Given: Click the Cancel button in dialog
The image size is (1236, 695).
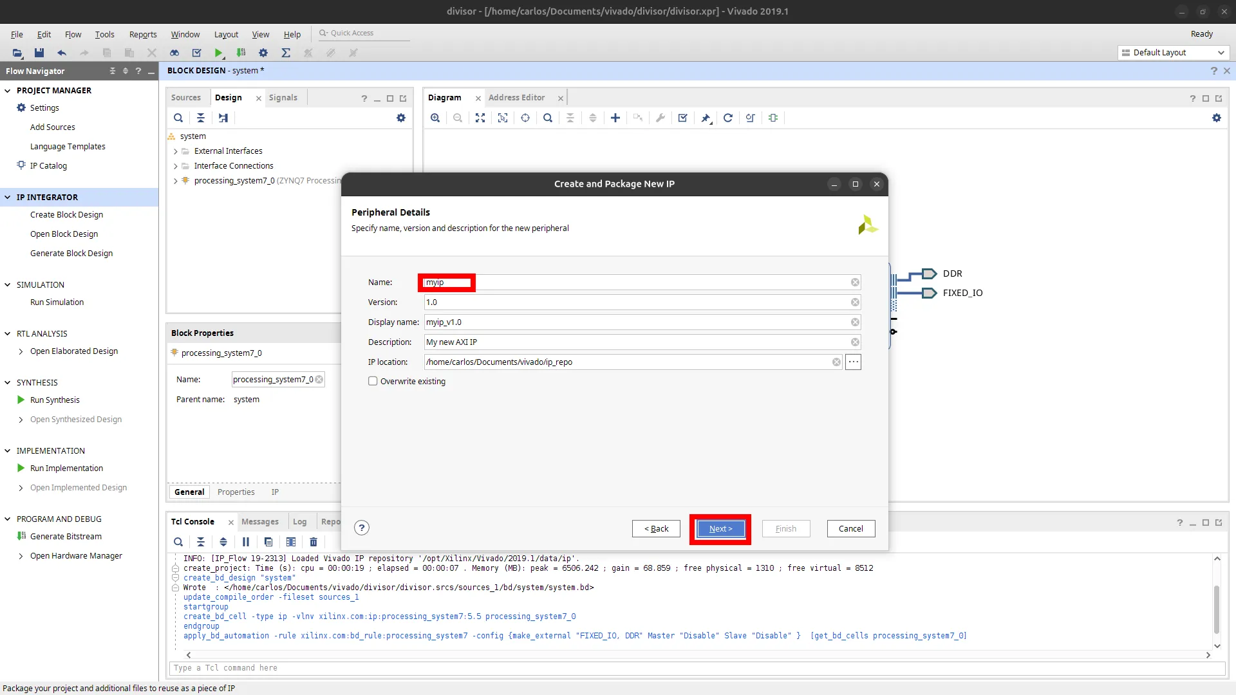Looking at the screenshot, I should click(x=851, y=529).
